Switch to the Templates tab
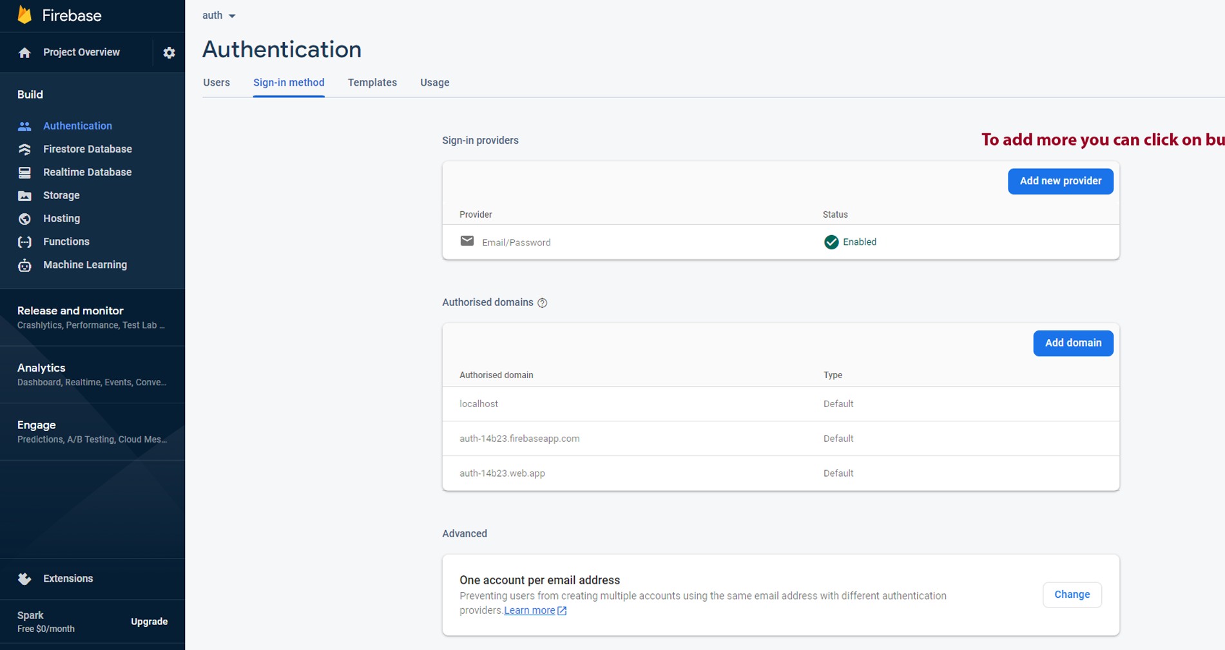 372,82
